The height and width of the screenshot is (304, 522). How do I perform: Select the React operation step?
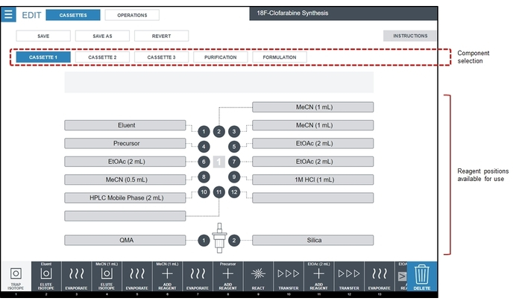[258, 278]
